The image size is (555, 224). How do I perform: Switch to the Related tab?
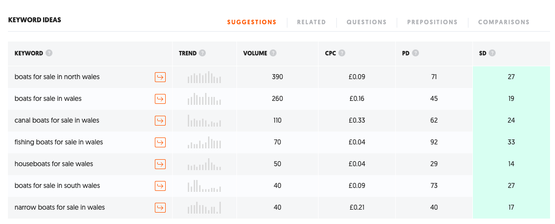(311, 22)
